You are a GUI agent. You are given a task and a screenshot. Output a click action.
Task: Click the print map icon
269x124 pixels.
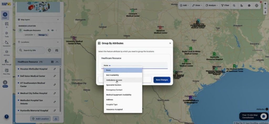(x=249, y=5)
